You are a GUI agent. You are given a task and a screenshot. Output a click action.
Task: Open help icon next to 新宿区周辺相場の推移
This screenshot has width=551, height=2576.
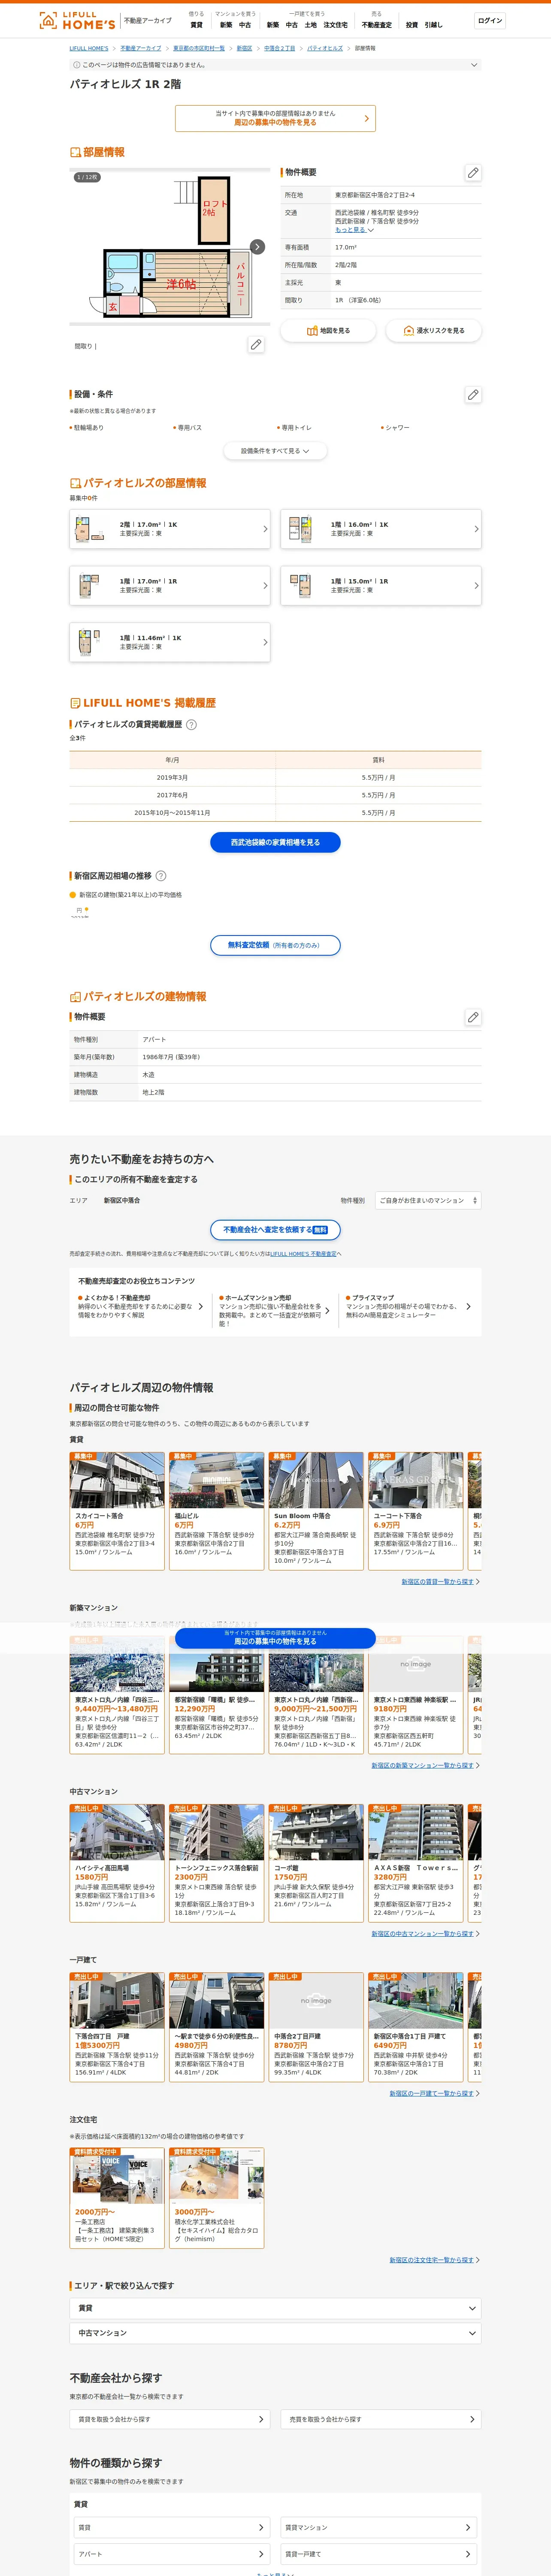161,876
